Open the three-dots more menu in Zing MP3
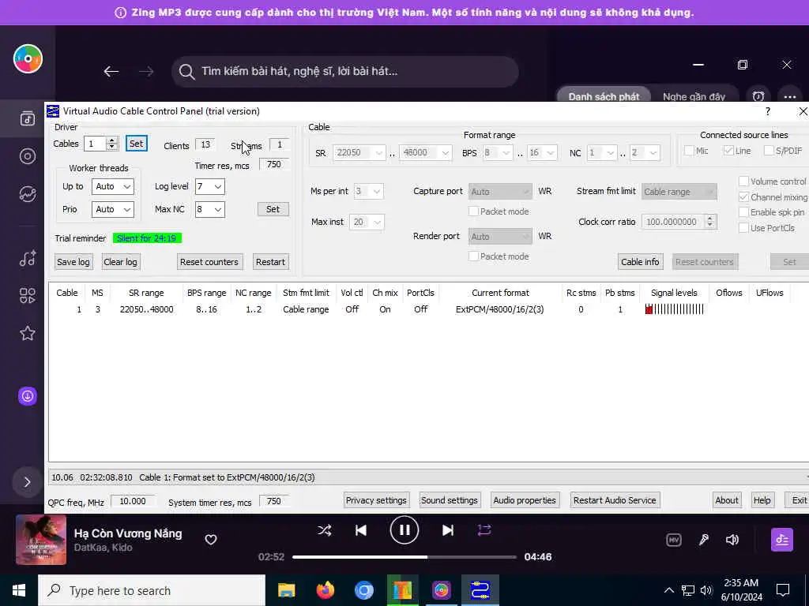The height and width of the screenshot is (606, 809). (790, 96)
